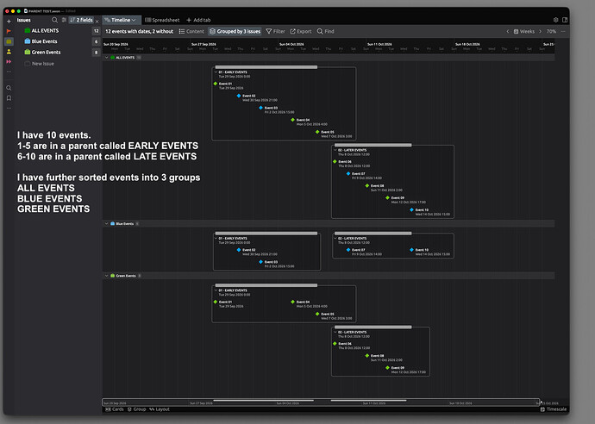Click the settings gear in window header

point(555,20)
